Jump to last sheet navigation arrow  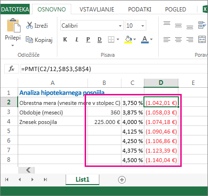coord(45,179)
